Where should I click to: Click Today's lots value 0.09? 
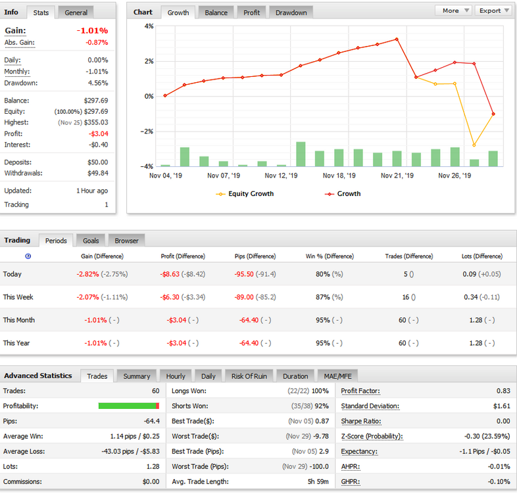[469, 274]
